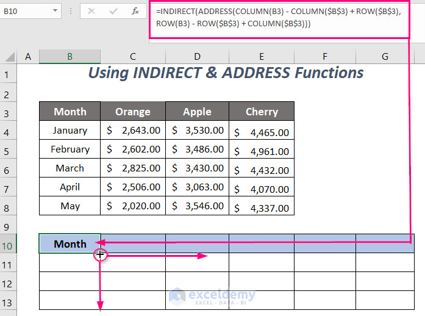Click the Cherry header cell
The height and width of the screenshot is (316, 425).
point(262,112)
